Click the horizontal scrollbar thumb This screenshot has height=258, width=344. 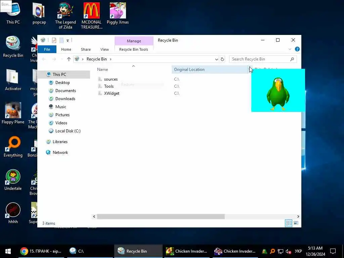click(x=161, y=217)
